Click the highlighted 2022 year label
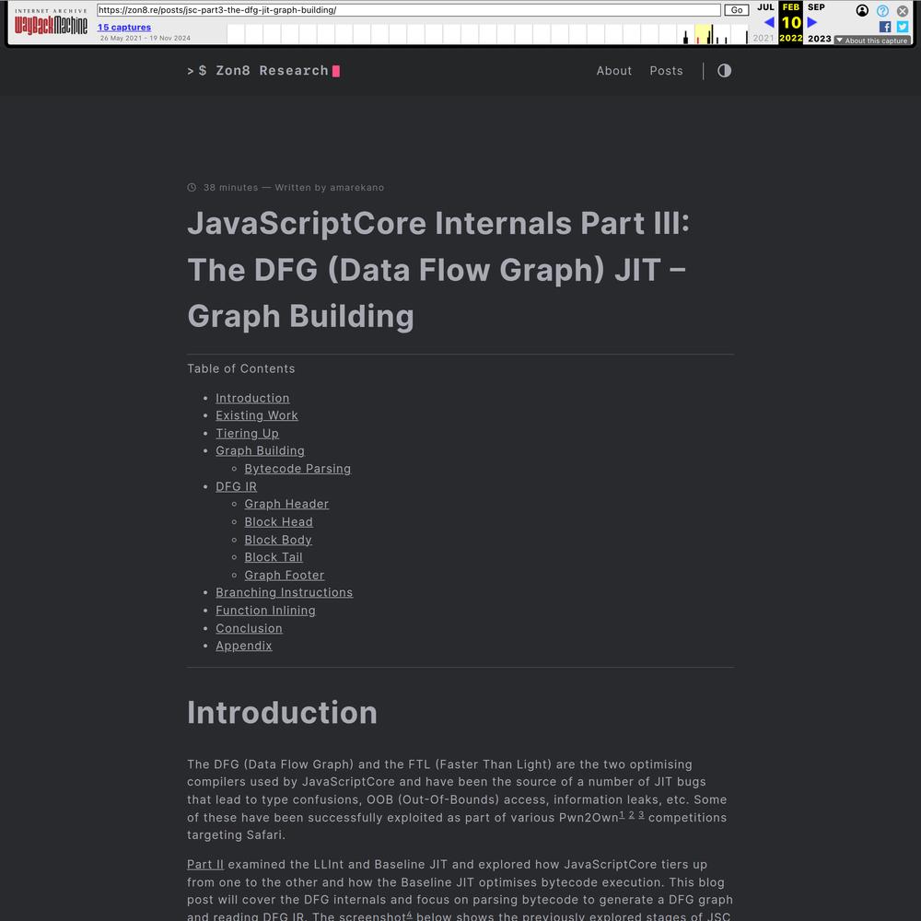The width and height of the screenshot is (921, 921). [x=790, y=38]
